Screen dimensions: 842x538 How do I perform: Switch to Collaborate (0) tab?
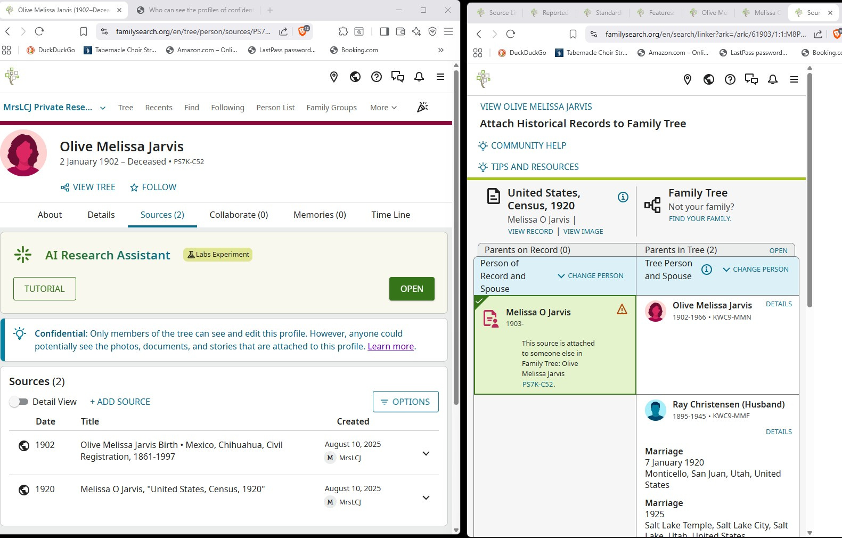(x=239, y=215)
